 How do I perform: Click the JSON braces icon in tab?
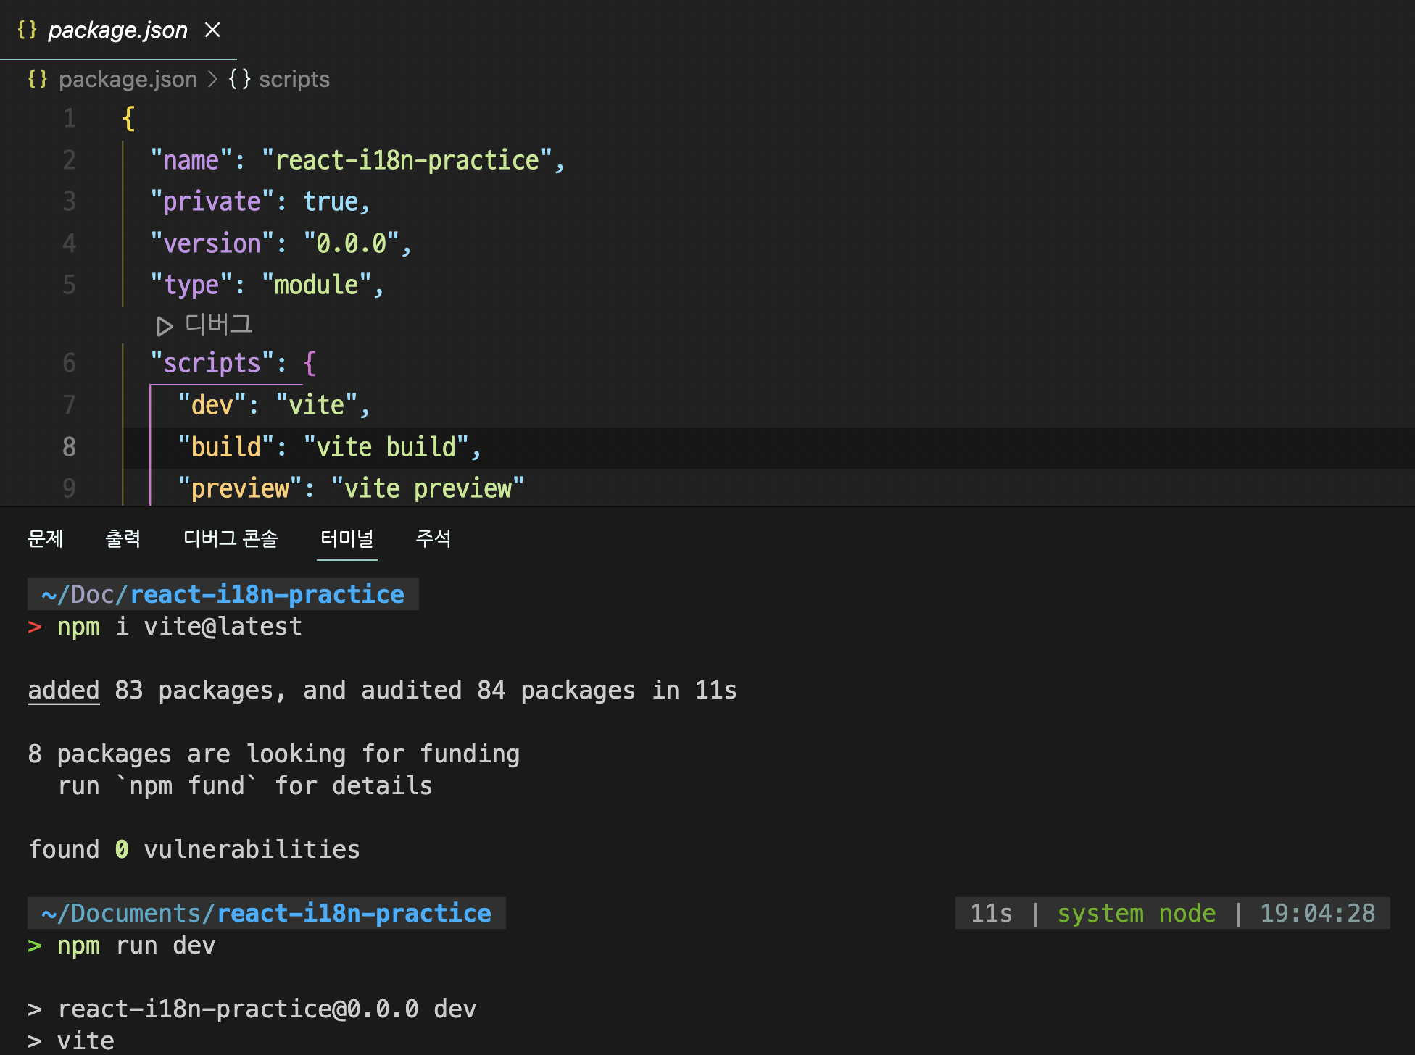27,30
